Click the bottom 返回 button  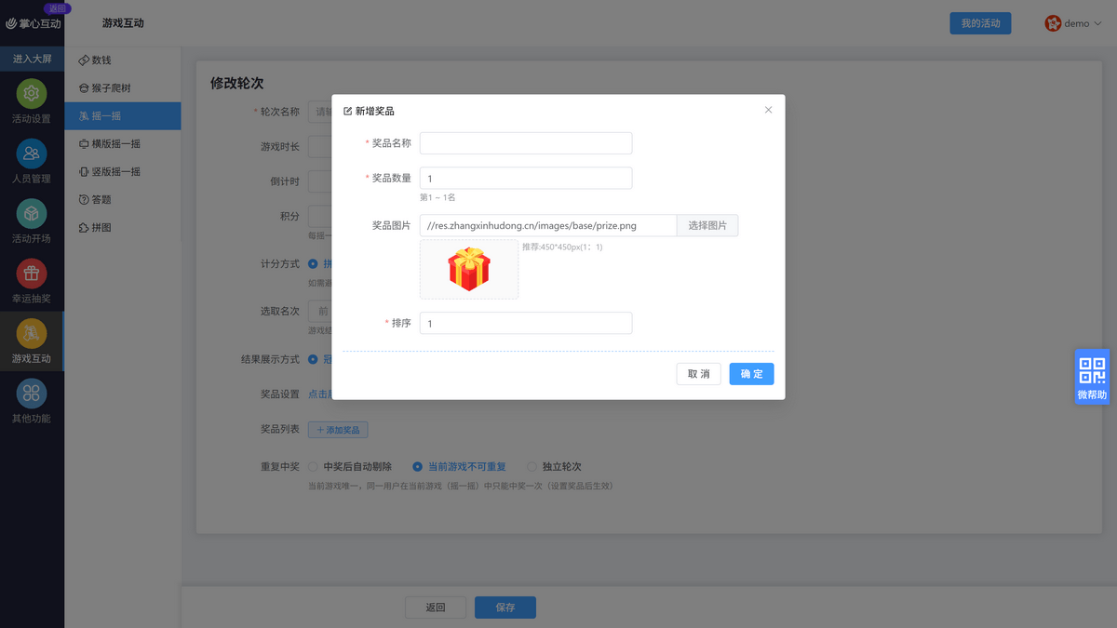(x=436, y=608)
